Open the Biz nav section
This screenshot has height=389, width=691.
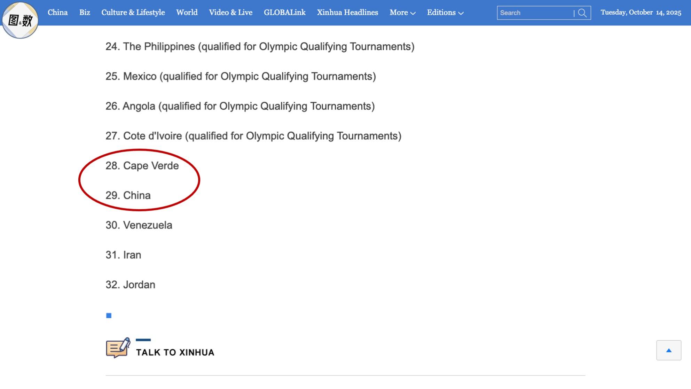[85, 13]
